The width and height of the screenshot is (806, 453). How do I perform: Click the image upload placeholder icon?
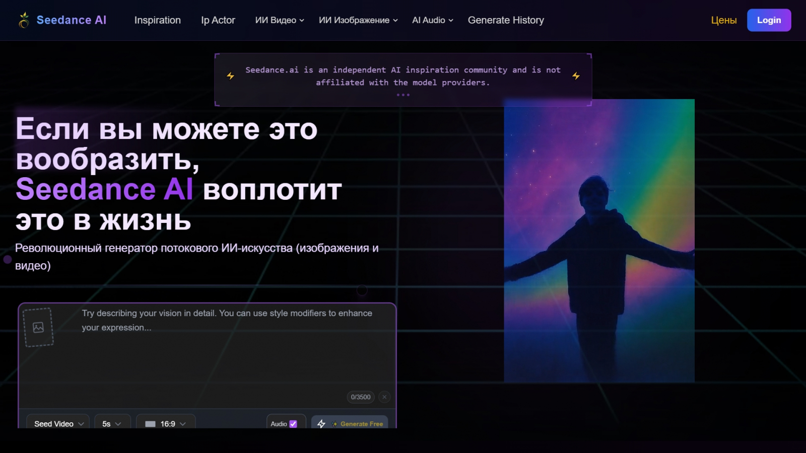[38, 328]
